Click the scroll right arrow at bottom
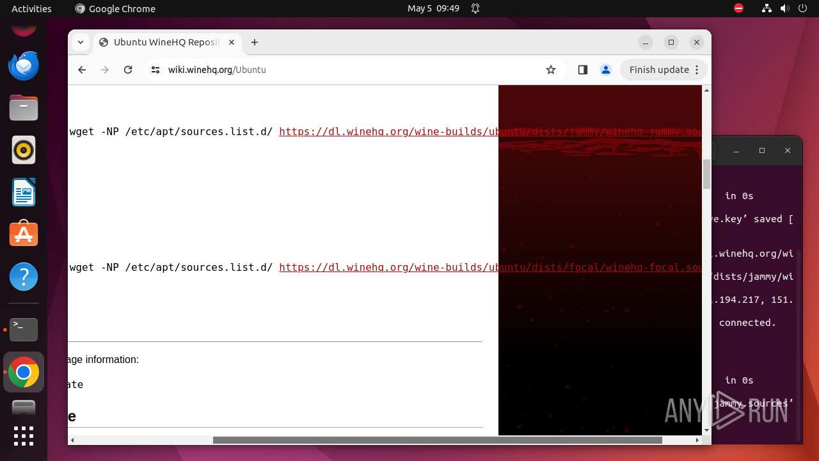Viewport: 819px width, 461px height. 697,440
